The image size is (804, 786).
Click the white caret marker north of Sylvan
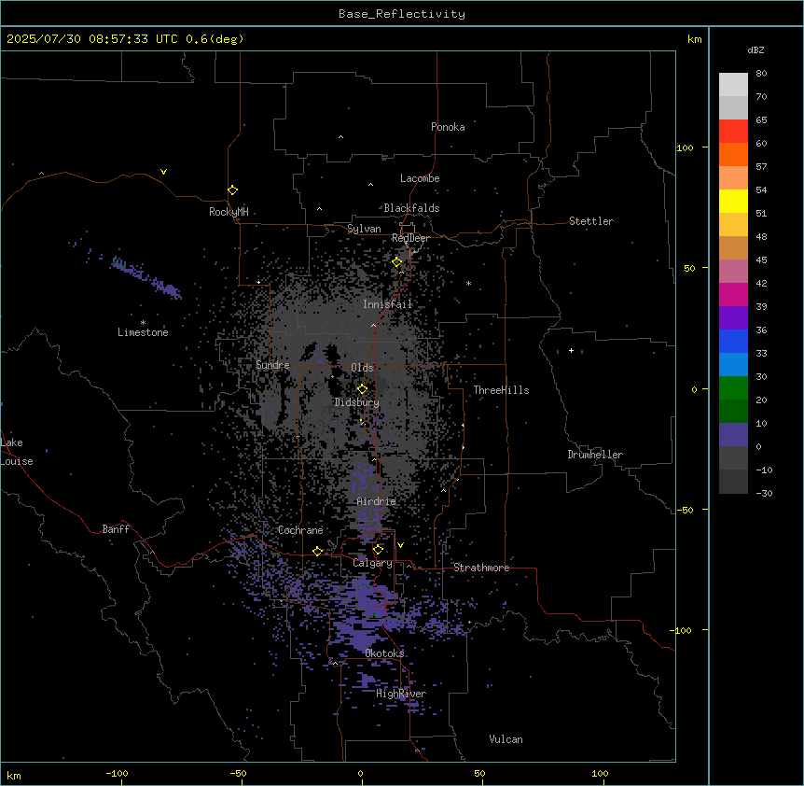pyautogui.click(x=319, y=209)
